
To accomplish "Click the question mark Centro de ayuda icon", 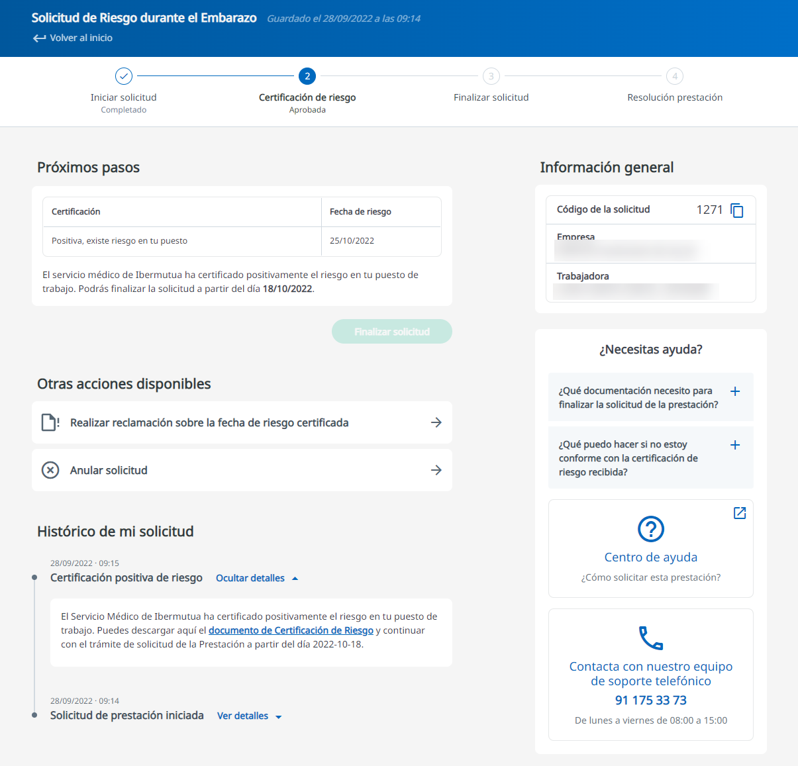I will click(650, 529).
